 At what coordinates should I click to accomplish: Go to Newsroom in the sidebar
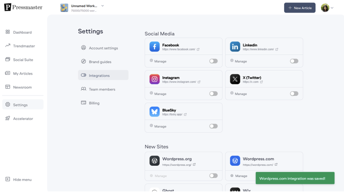coord(23,87)
